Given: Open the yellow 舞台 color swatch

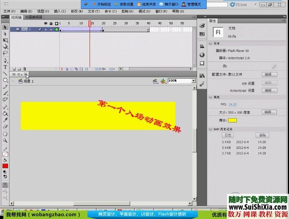Looking at the screenshot, I should point(232,120).
